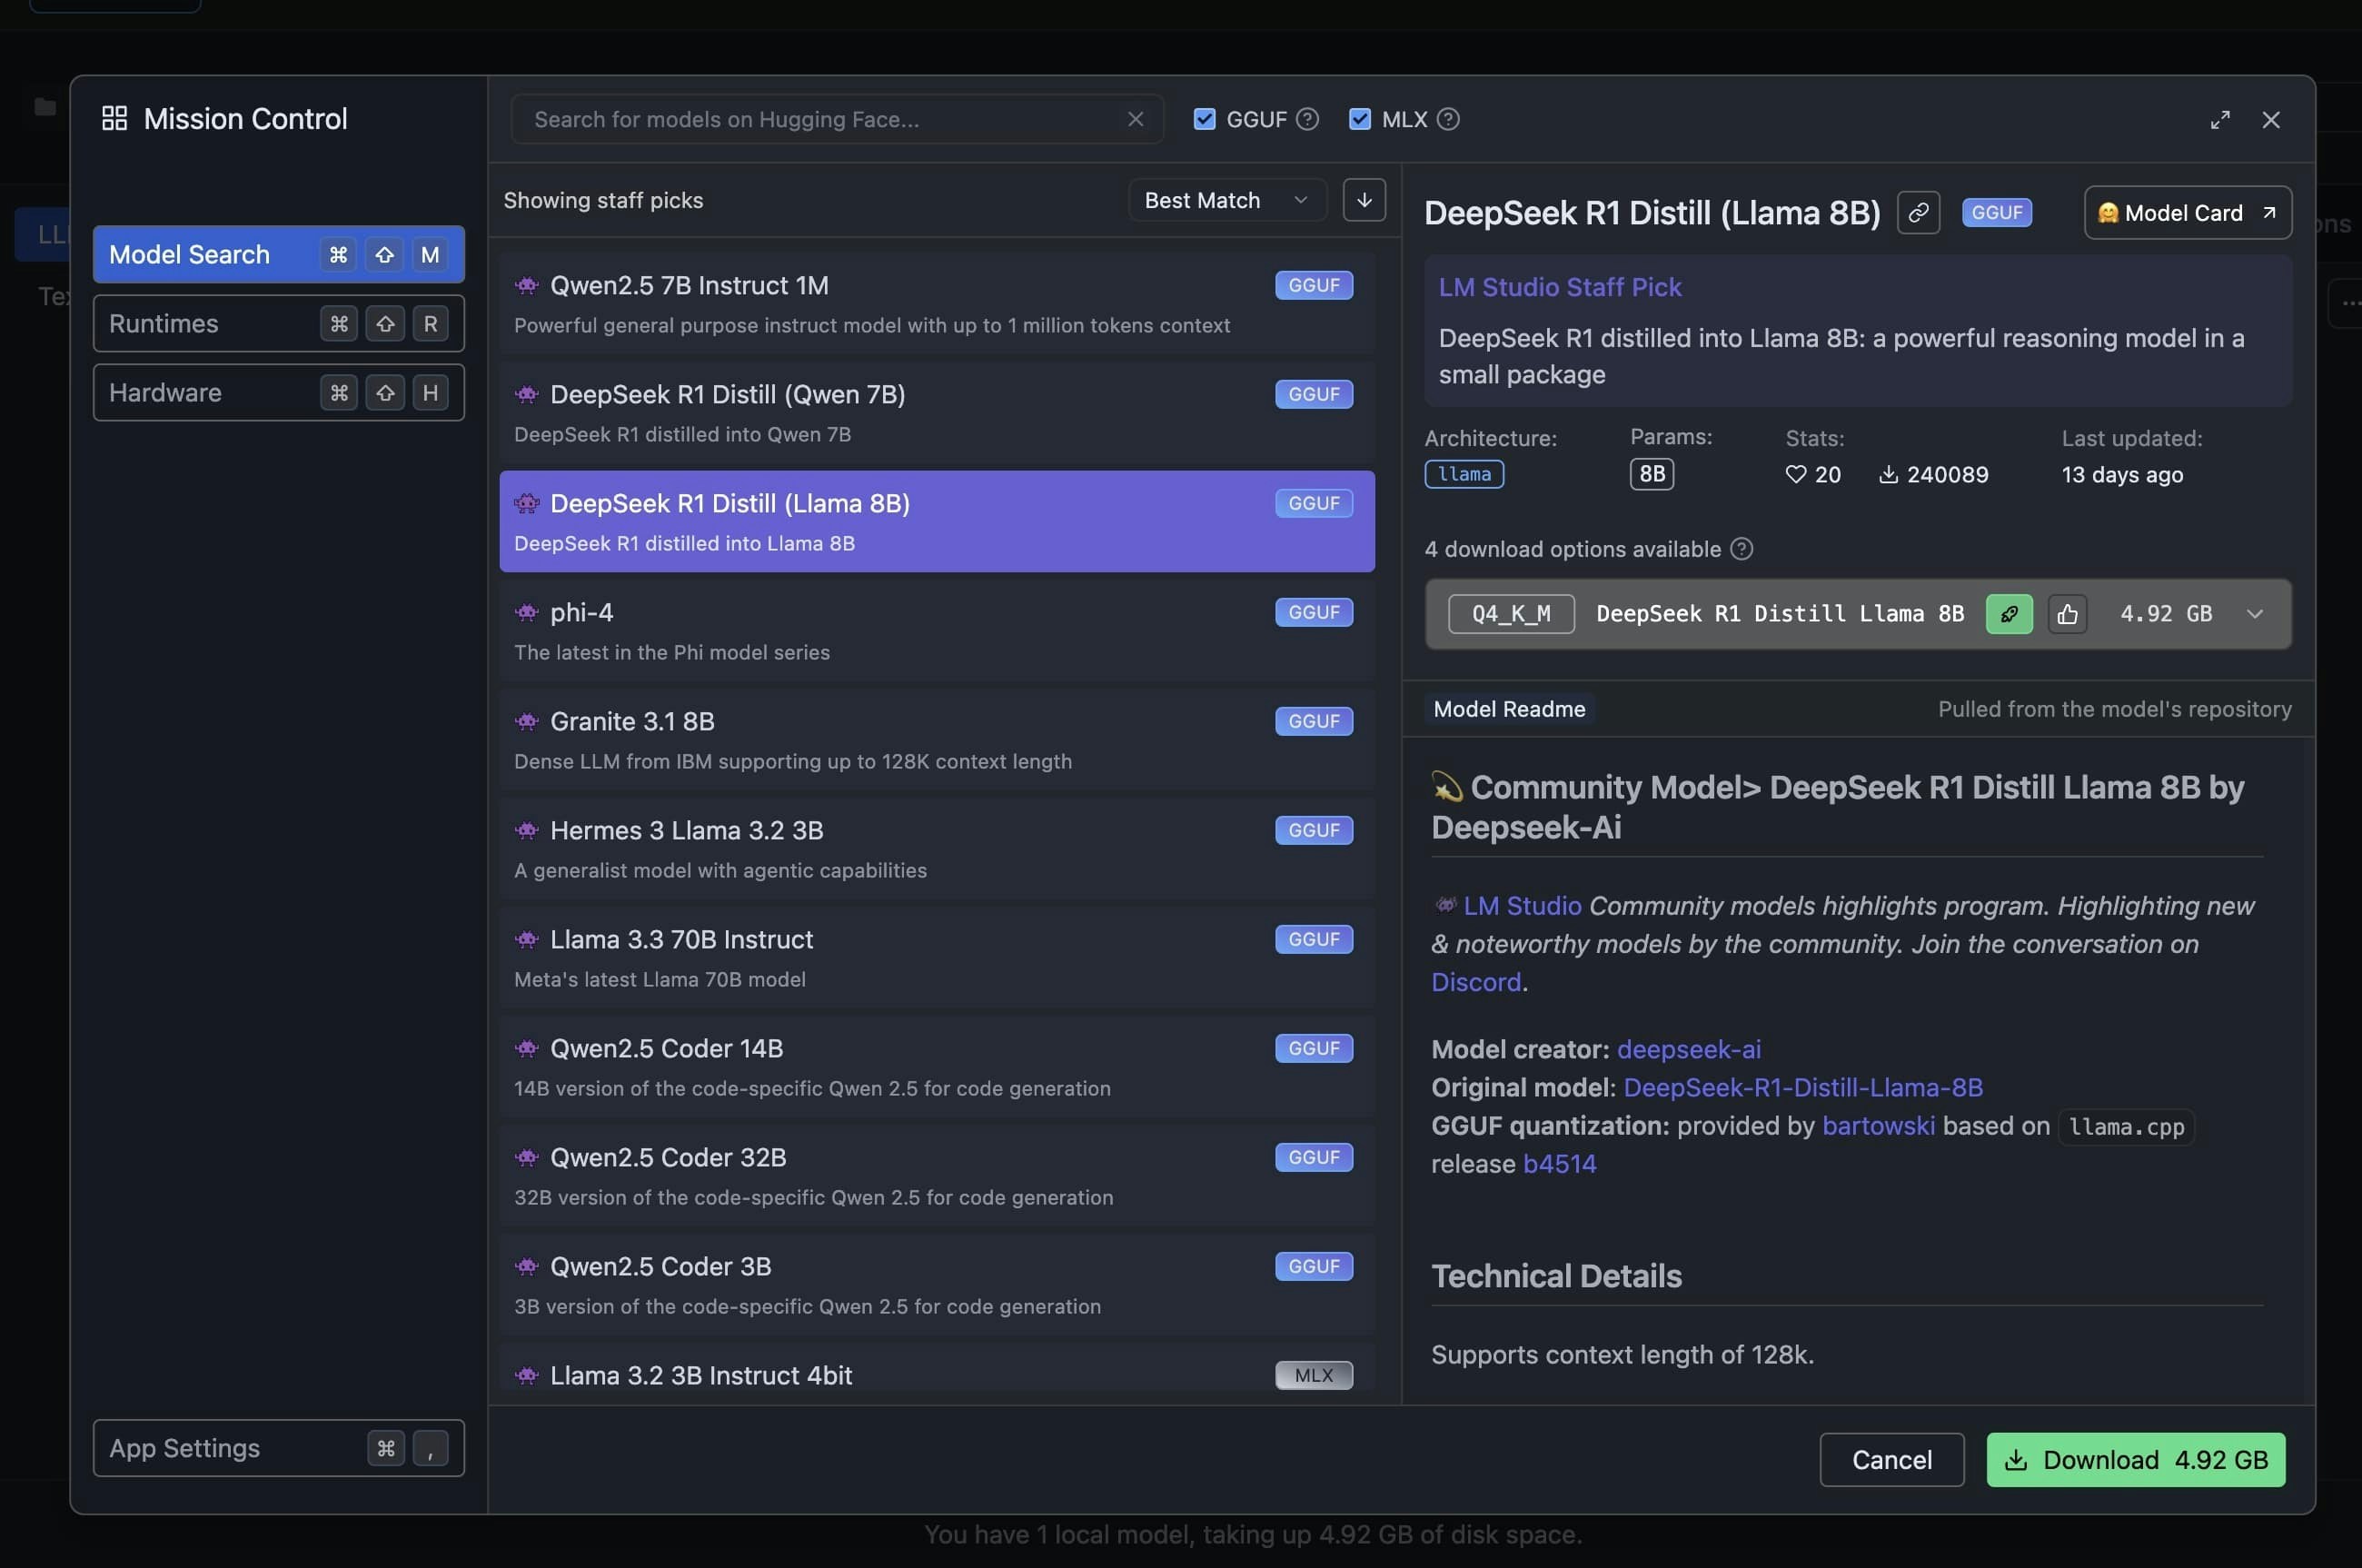Click help icon beside download options available
Screen dimensions: 2362x1568
(1741, 549)
